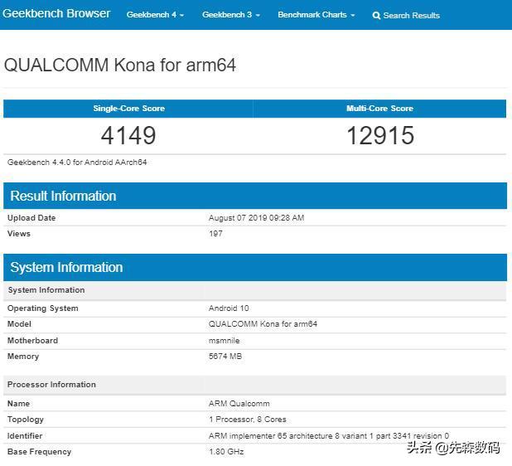Select the 1 Processor, 8 Cores value
Screen dimensions: 512x466
coord(248,420)
